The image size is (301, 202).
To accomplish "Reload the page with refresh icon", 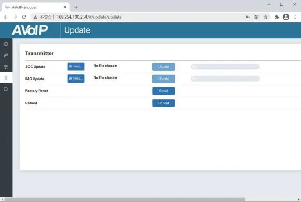I will coord(24,17).
